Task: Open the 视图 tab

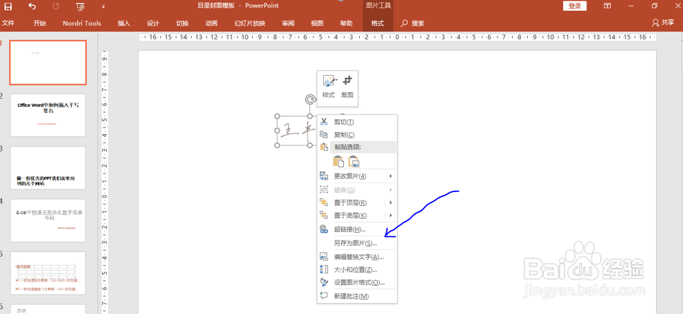Action: pyautogui.click(x=317, y=23)
